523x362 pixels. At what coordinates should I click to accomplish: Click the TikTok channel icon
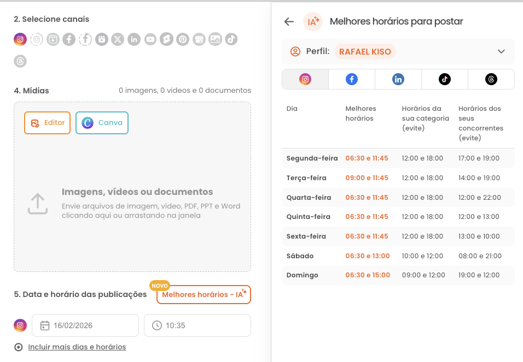231,39
